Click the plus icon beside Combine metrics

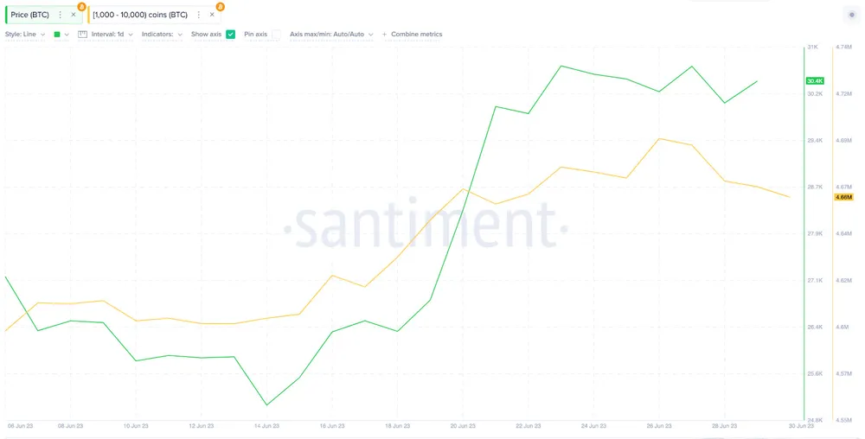(x=385, y=35)
